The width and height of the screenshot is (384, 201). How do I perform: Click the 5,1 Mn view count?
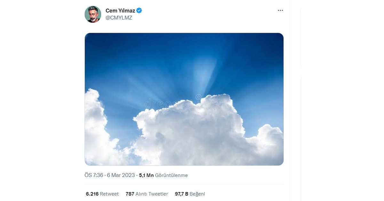(x=146, y=175)
